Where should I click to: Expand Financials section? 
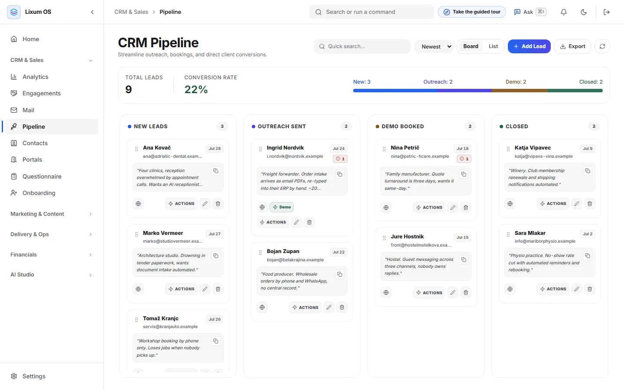point(52,255)
